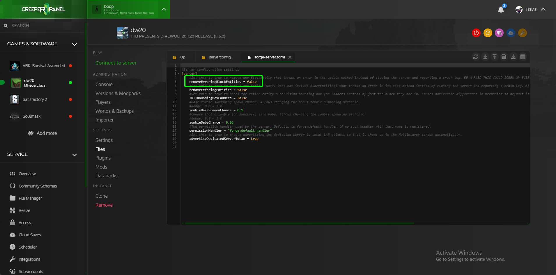The image size is (556, 275).
Task: Collapse the Service section chevron
Action: click(75, 155)
